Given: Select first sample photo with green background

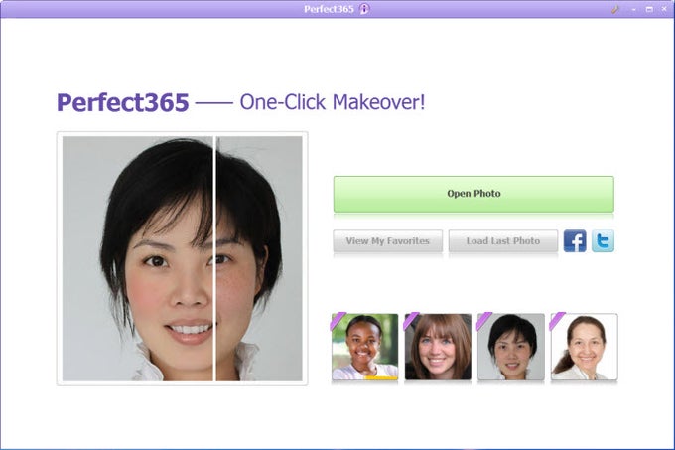Looking at the screenshot, I should 364,347.
